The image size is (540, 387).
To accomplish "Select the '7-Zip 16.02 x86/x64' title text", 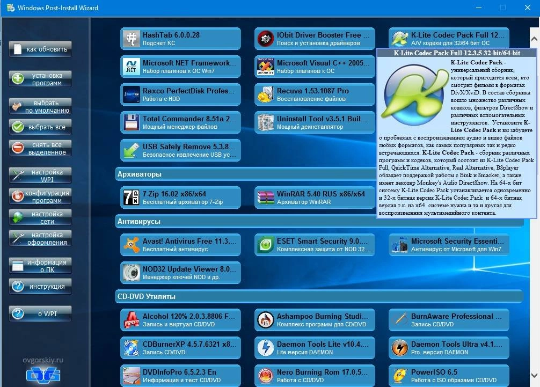I will coord(174,194).
